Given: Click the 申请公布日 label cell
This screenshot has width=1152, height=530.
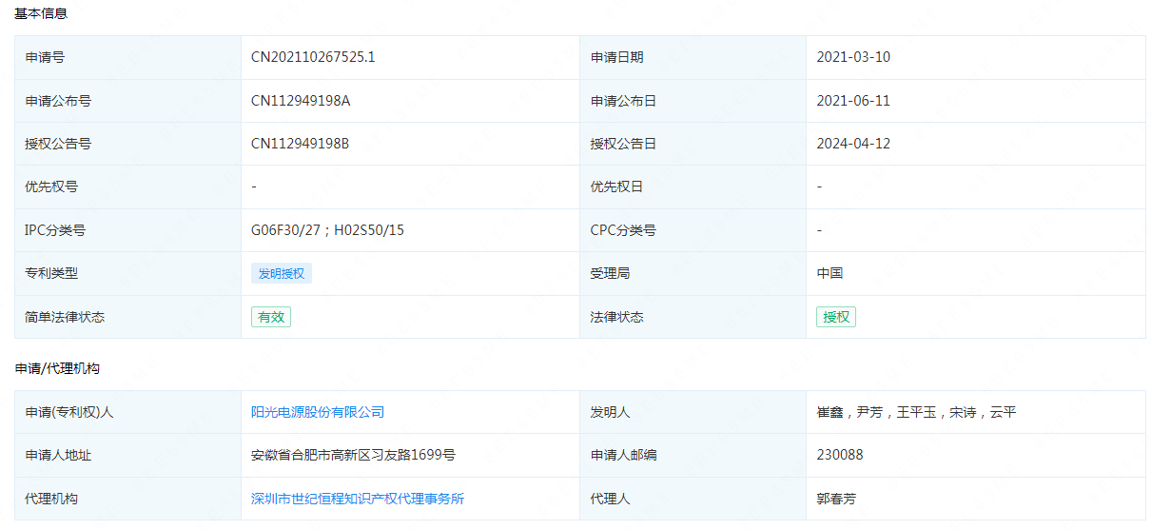Looking at the screenshot, I should pyautogui.click(x=693, y=101).
